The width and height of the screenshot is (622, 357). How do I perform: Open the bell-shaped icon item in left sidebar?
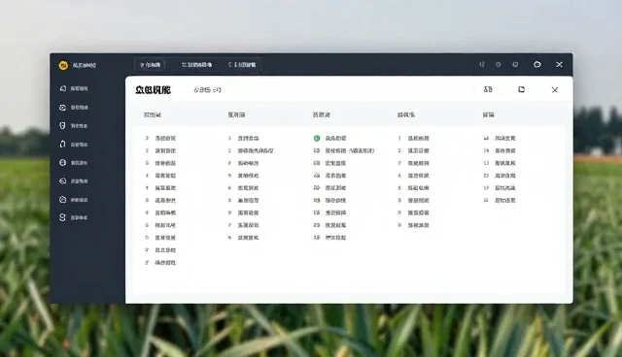[74, 145]
